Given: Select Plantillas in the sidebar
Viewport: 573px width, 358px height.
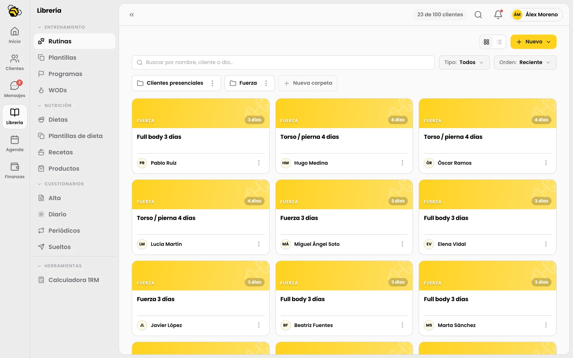Looking at the screenshot, I should (x=75, y=58).
